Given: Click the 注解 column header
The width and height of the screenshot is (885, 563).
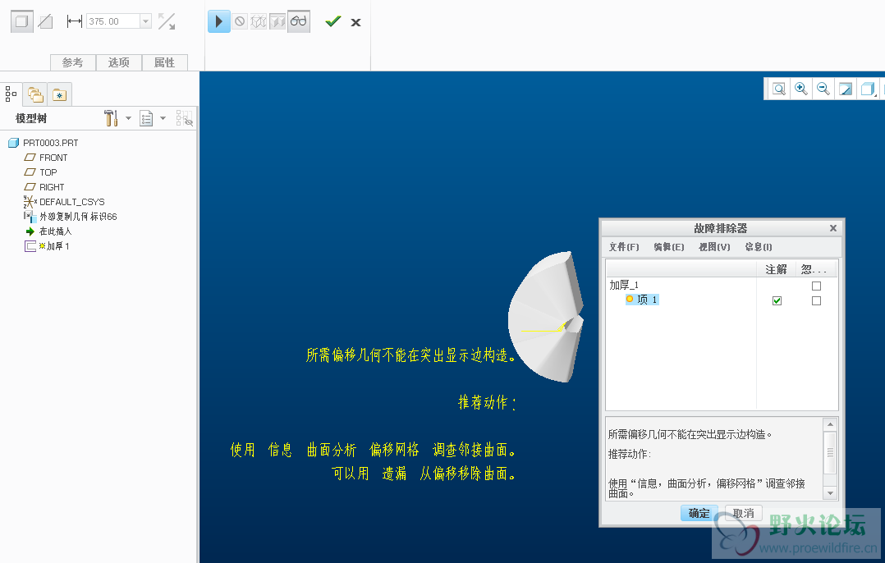Looking at the screenshot, I should click(776, 269).
